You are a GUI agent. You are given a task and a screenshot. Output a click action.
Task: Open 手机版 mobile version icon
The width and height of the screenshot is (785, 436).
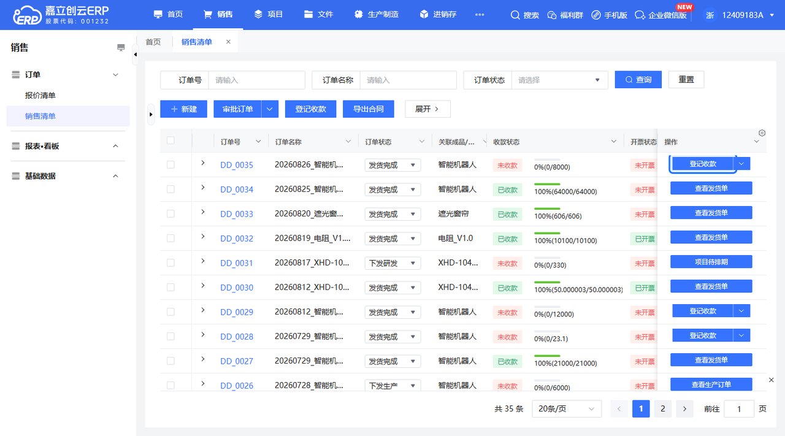coord(595,15)
